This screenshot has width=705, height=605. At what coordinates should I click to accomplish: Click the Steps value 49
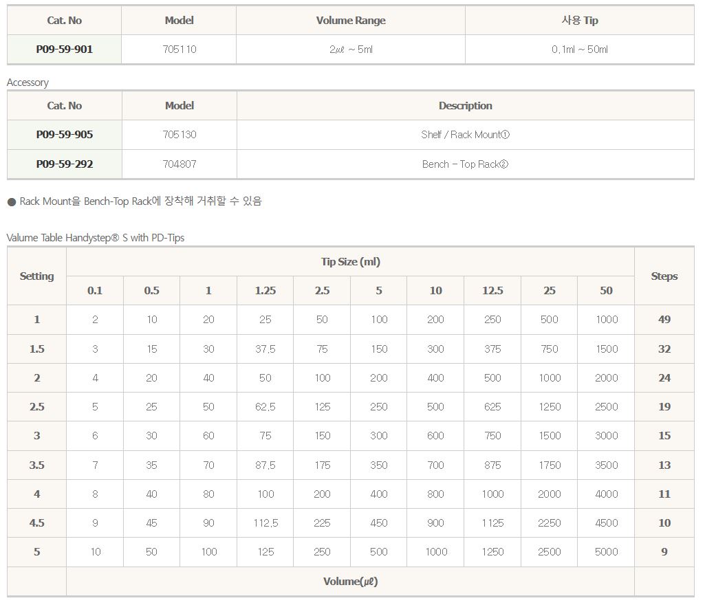click(664, 320)
